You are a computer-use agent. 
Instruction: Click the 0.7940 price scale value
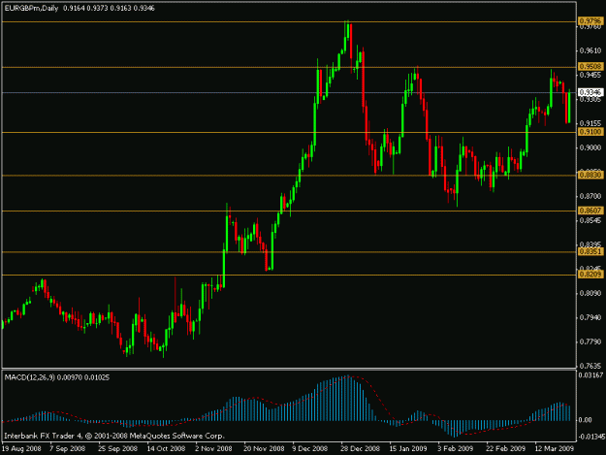(590, 318)
